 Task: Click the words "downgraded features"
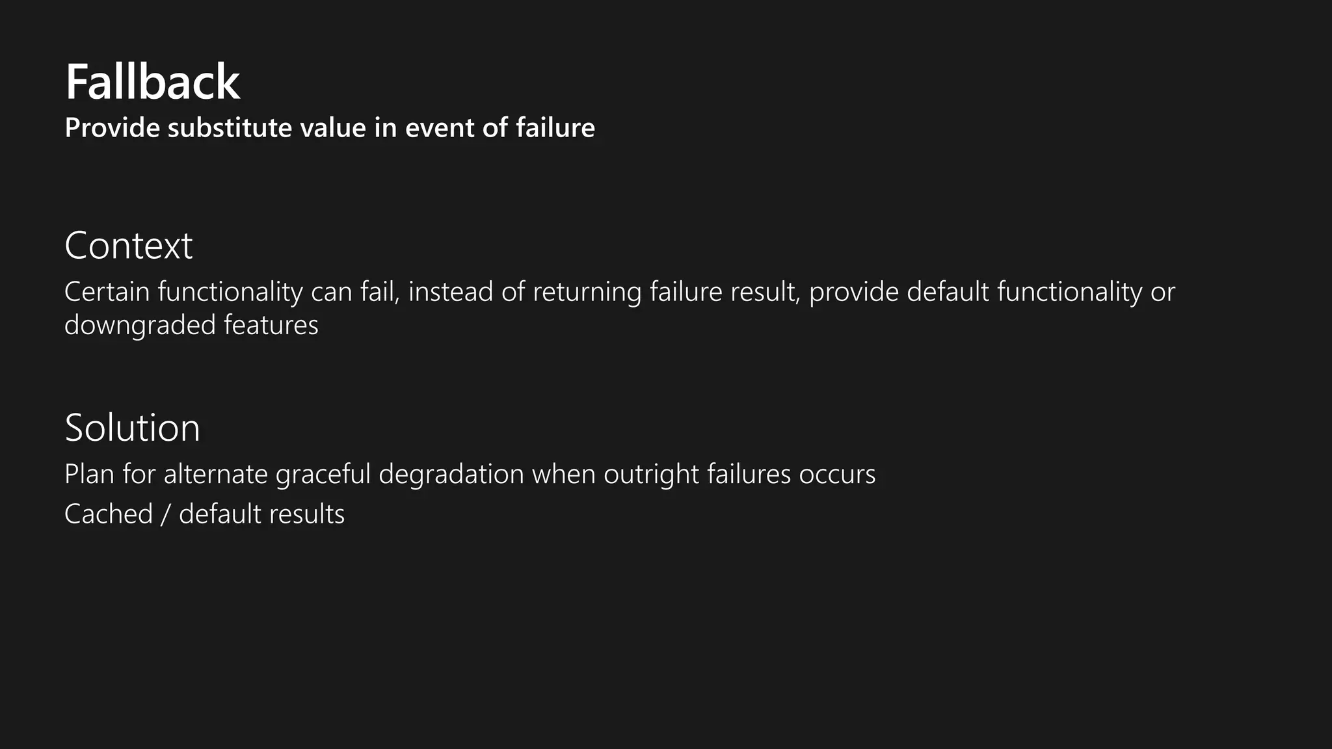[192, 324]
